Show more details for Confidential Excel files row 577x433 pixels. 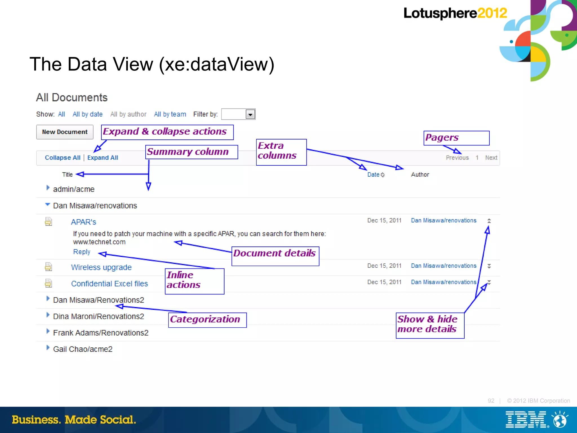point(489,282)
